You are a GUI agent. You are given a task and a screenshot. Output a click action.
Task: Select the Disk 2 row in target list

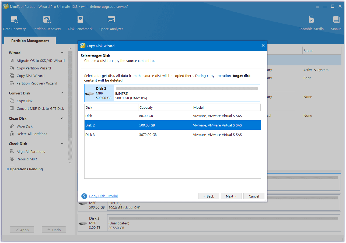pos(173,125)
